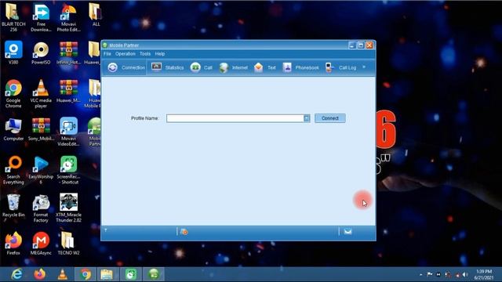
Task: Select the MEGAsync desktop icon
Action: pos(41,244)
